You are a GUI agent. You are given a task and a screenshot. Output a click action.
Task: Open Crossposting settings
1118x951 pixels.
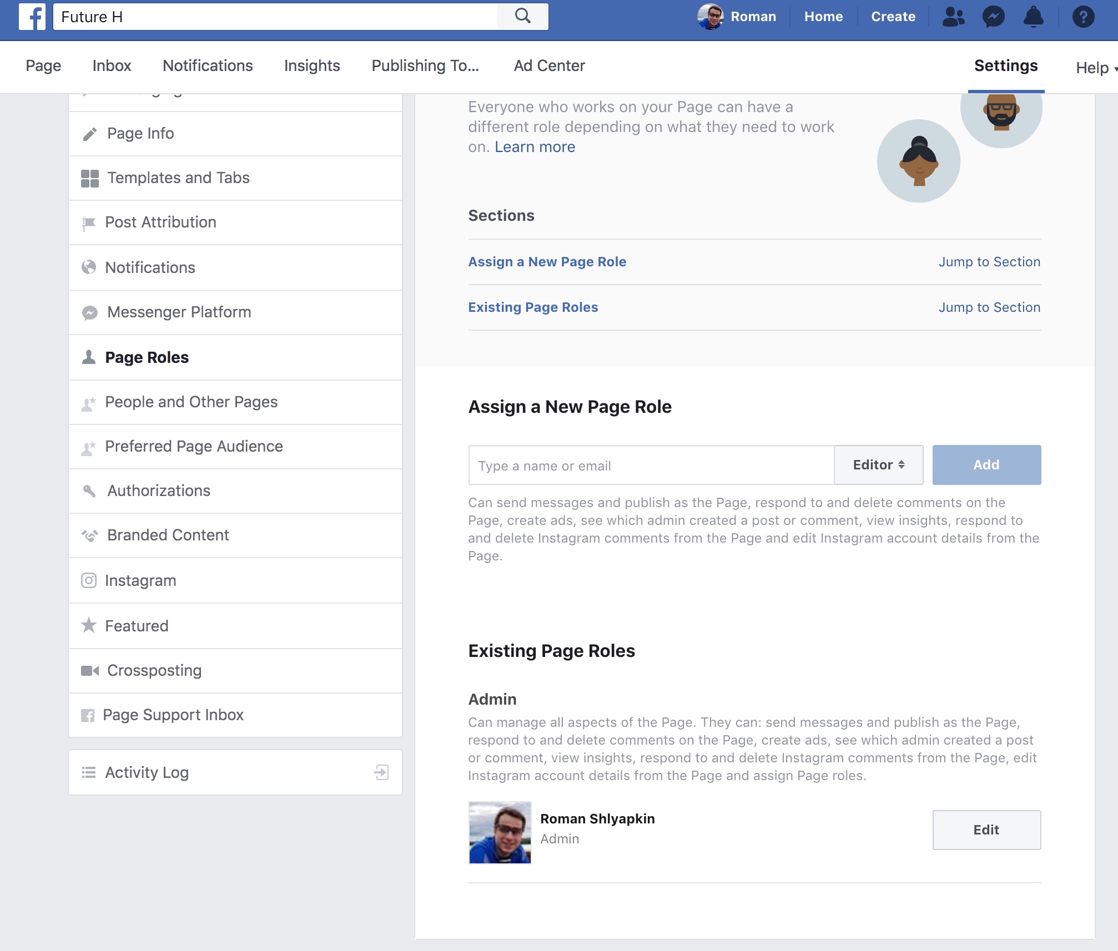(235, 671)
